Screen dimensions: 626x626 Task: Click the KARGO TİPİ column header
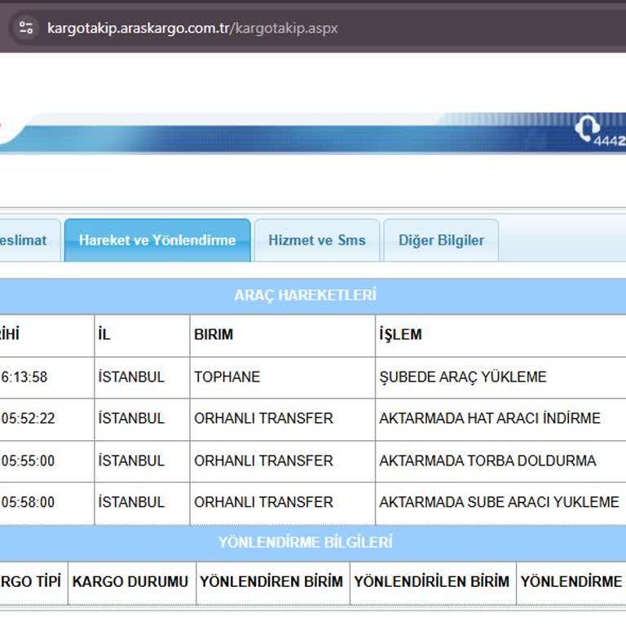[x=33, y=583]
